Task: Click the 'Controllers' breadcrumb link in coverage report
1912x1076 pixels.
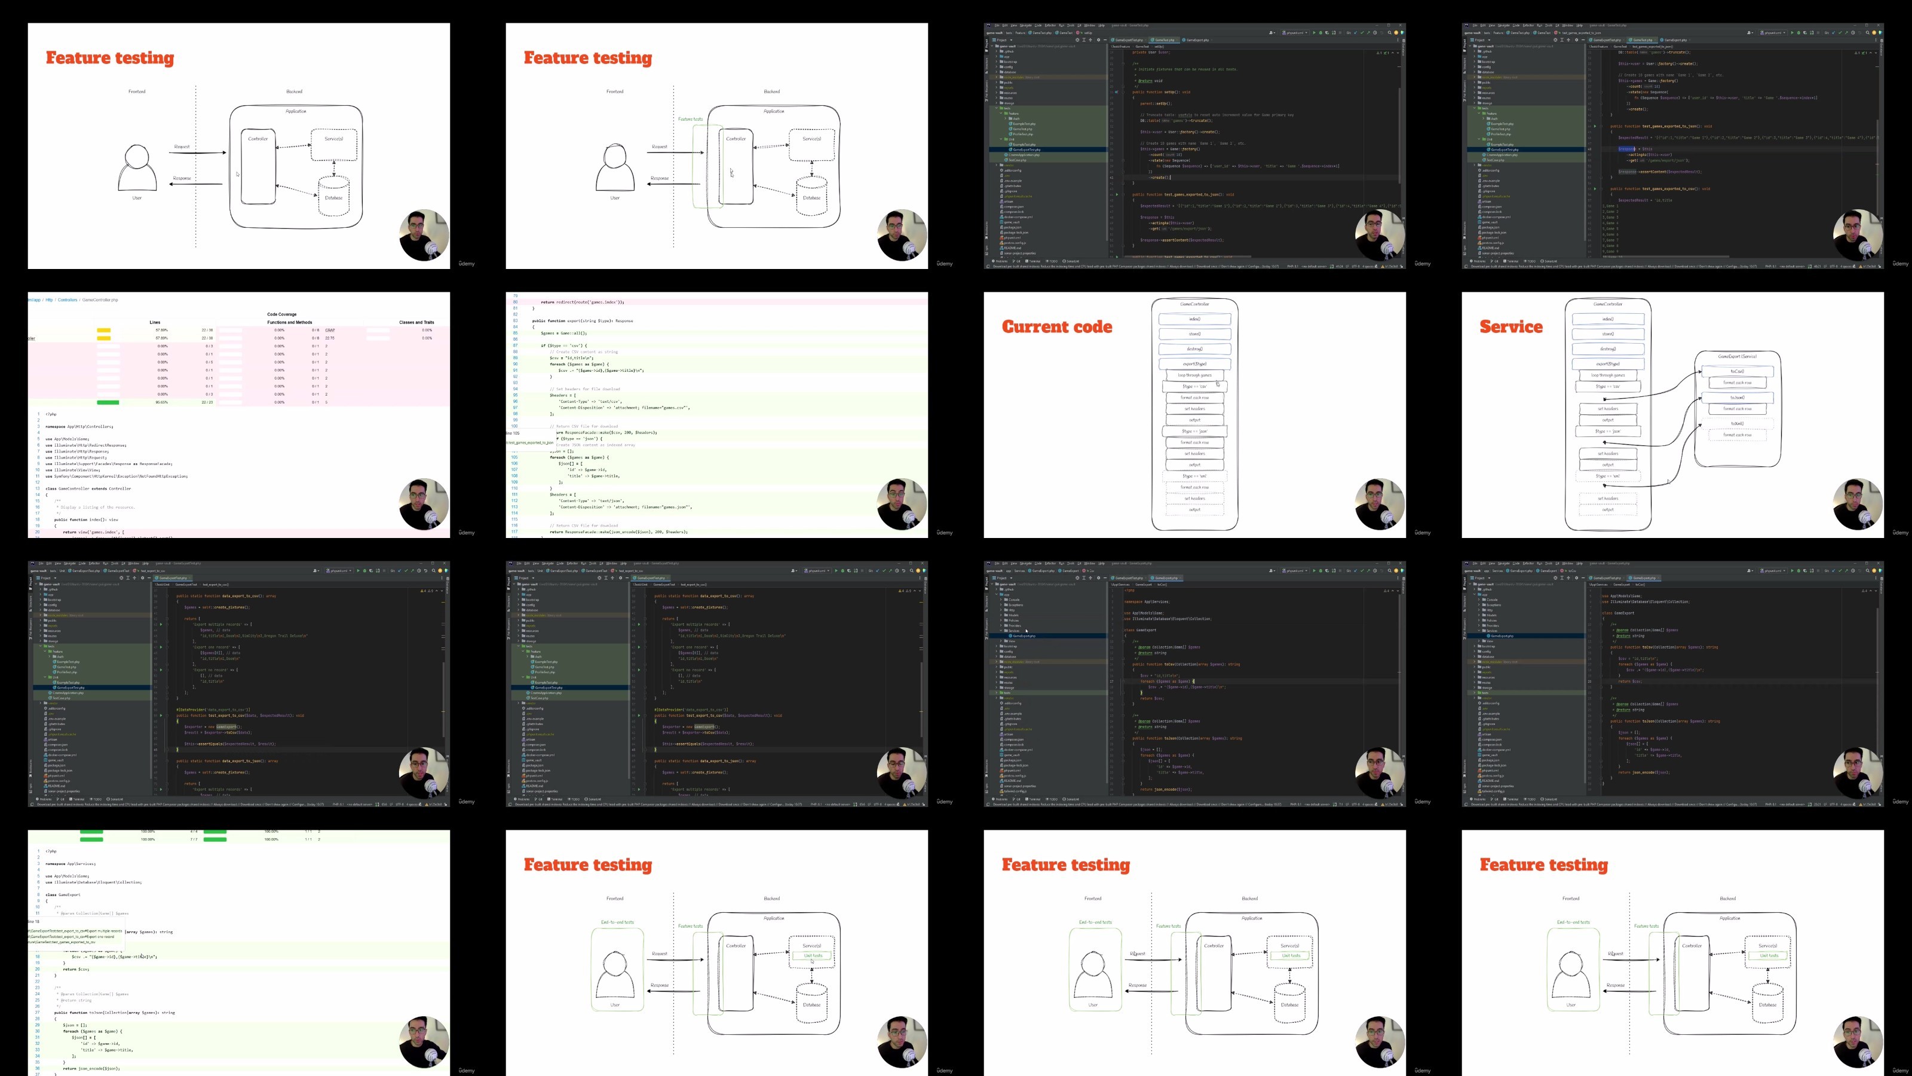Action: pyautogui.click(x=68, y=300)
